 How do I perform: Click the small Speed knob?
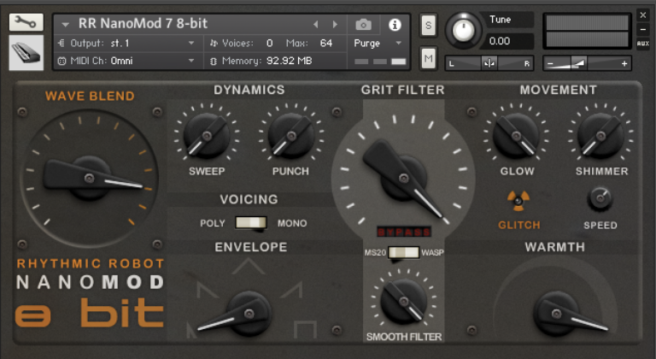click(600, 198)
